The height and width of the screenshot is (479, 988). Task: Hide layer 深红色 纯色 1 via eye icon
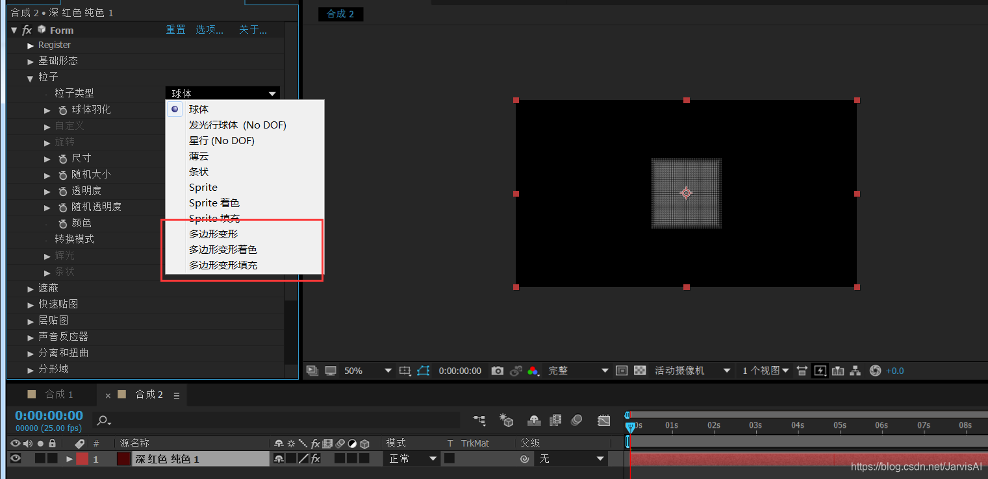point(15,458)
